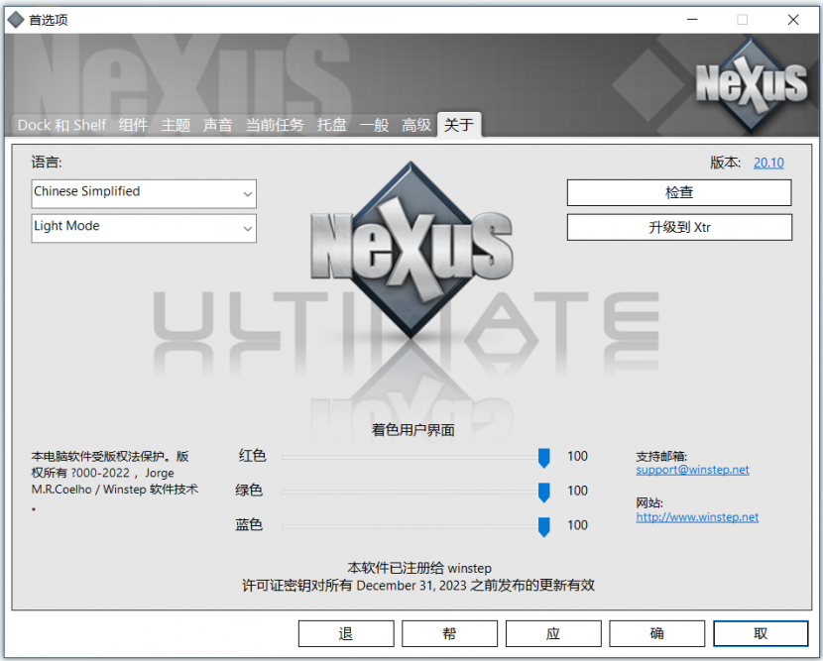The height and width of the screenshot is (661, 823).
Task: Adjust the 红色 slider handle
Action: point(544,458)
